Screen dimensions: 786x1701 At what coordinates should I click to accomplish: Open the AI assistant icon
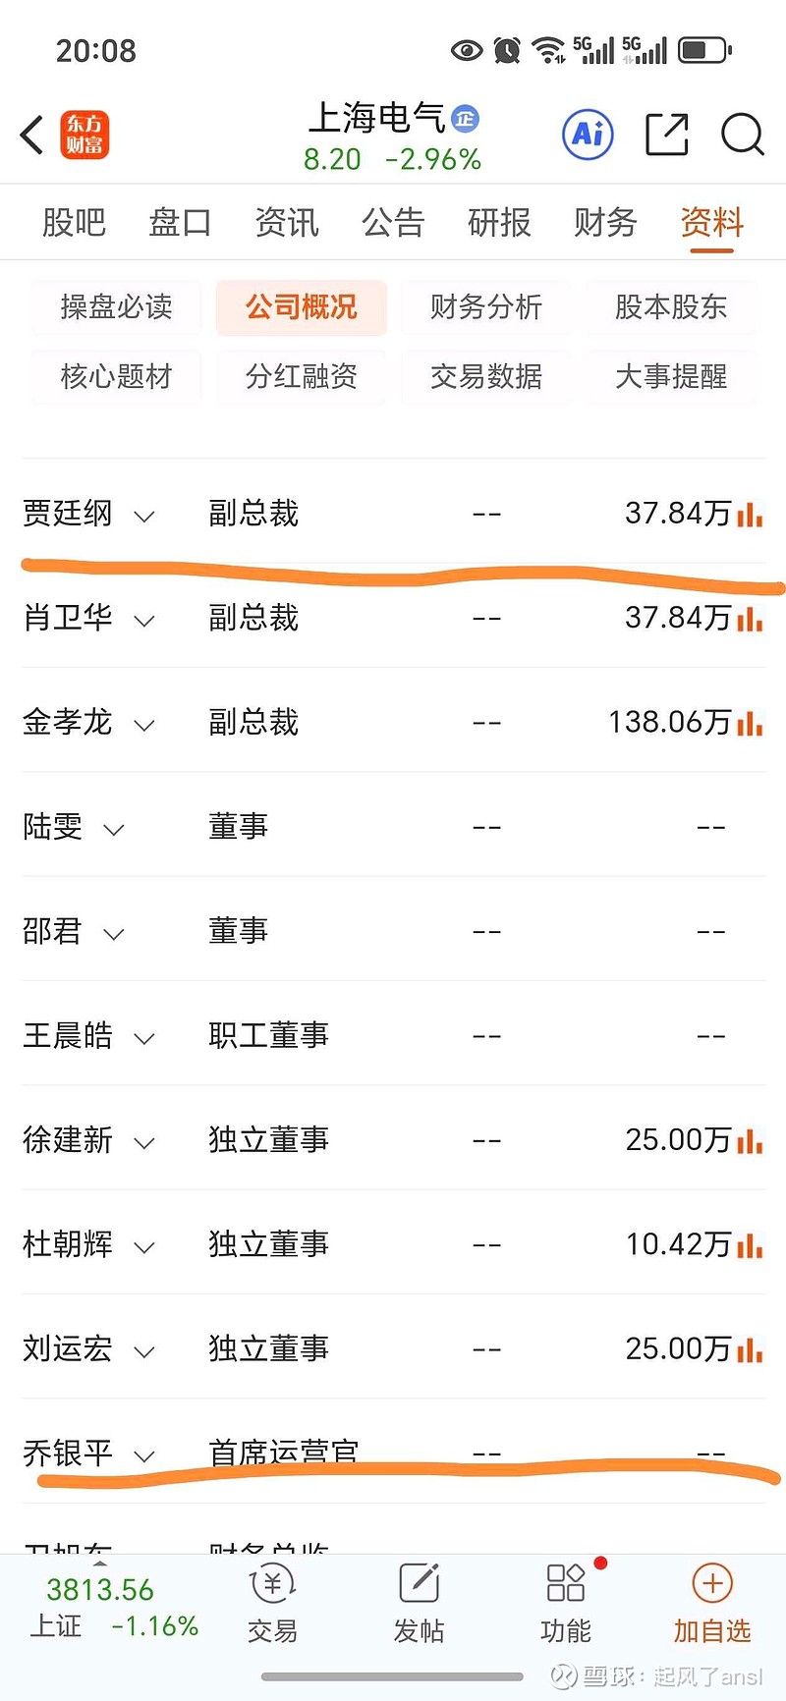(588, 135)
